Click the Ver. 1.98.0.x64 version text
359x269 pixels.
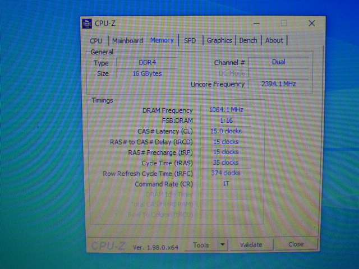(156, 247)
